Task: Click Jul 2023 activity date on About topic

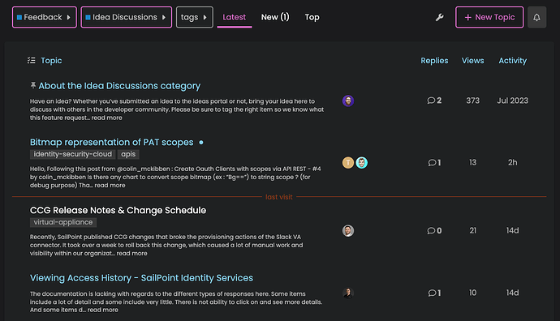Action: coord(512,101)
